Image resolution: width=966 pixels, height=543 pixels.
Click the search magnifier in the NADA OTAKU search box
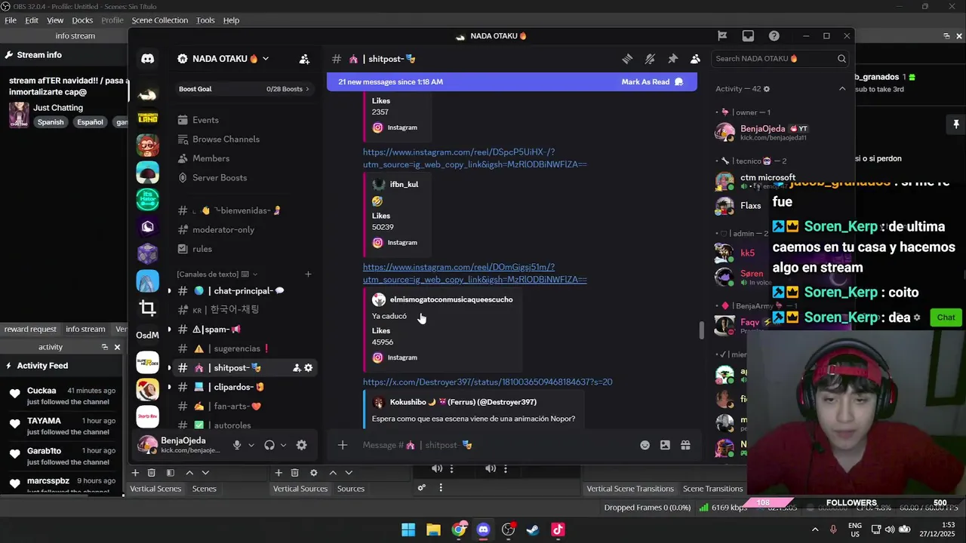click(x=841, y=59)
